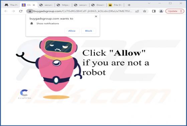Switch to the second 'secur' tab
Image resolution: width=187 pixels, height=126 pixels.
tap(80, 5)
